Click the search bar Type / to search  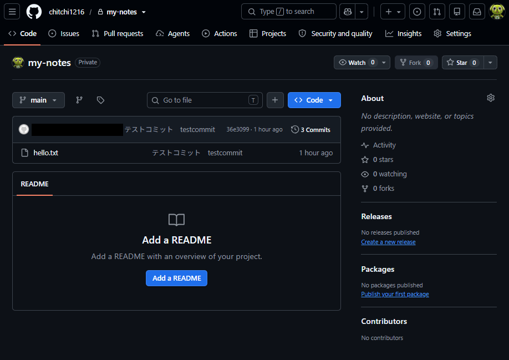click(288, 12)
